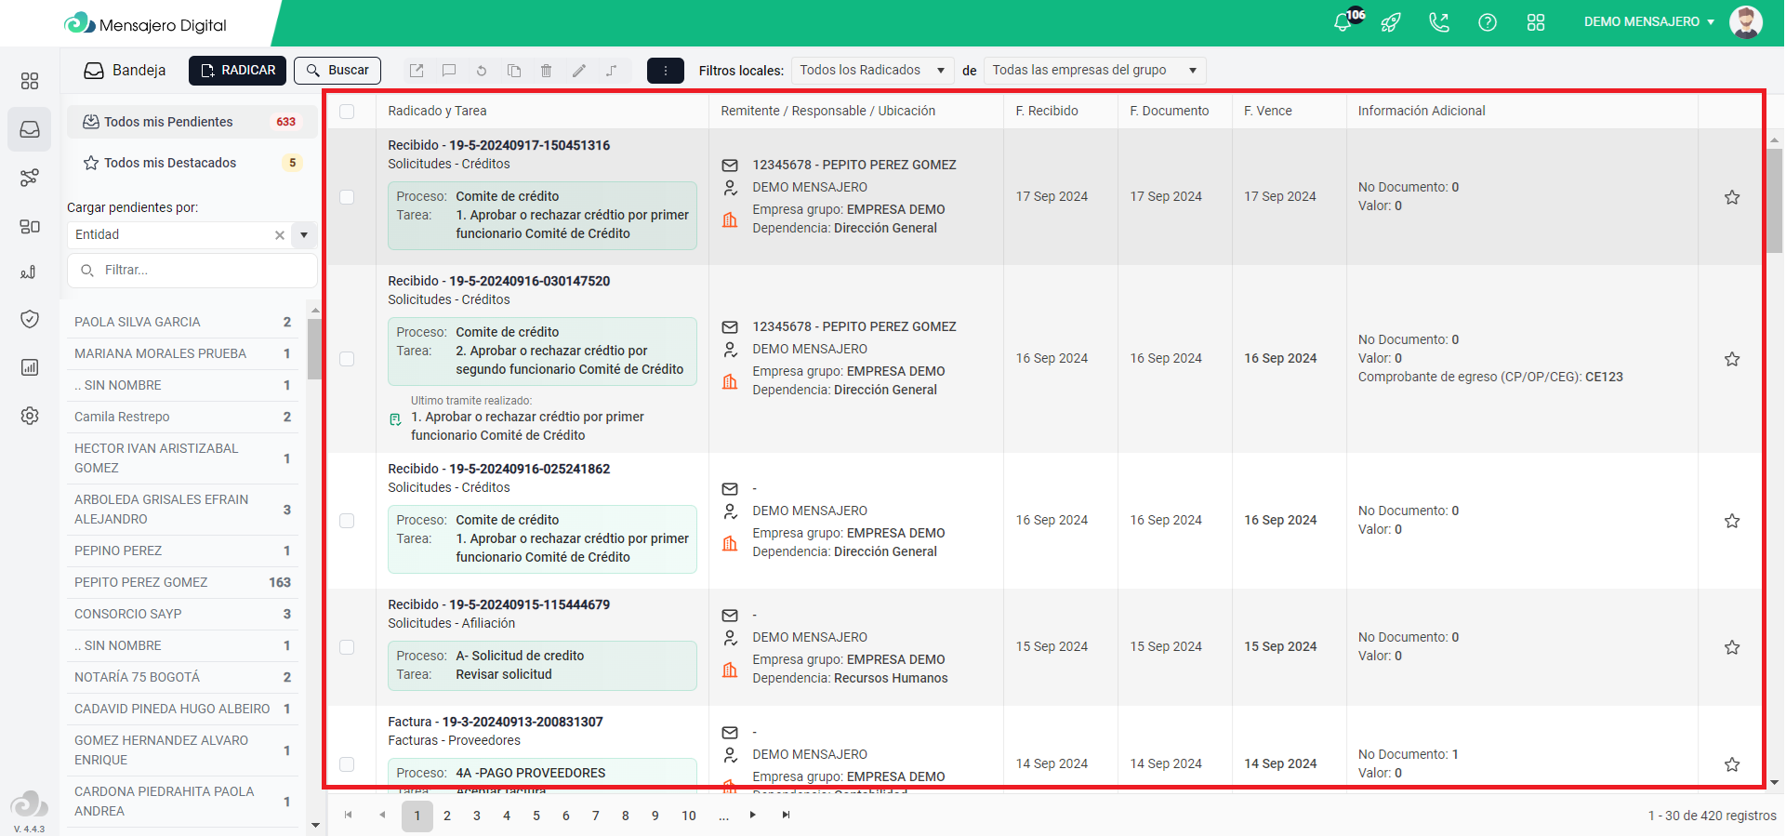1786x836 pixels.
Task: Expand the Entidad dropdown arrow
Action: pyautogui.click(x=304, y=235)
